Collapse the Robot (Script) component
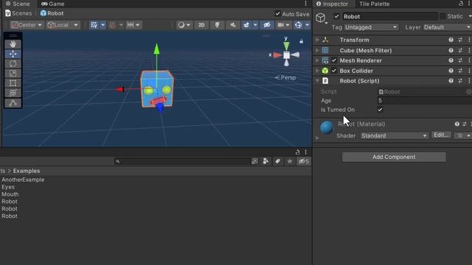Image resolution: width=472 pixels, height=265 pixels. click(x=317, y=81)
